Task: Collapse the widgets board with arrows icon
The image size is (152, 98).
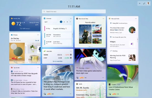Action: pyautogui.click(x=144, y=4)
